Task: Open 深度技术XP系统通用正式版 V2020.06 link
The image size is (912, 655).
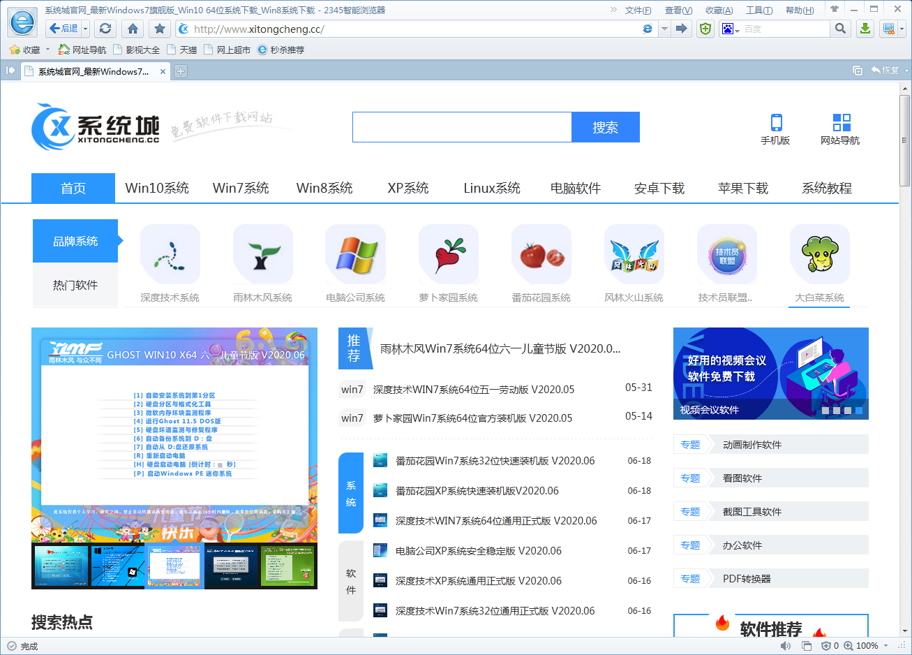Action: (x=479, y=581)
